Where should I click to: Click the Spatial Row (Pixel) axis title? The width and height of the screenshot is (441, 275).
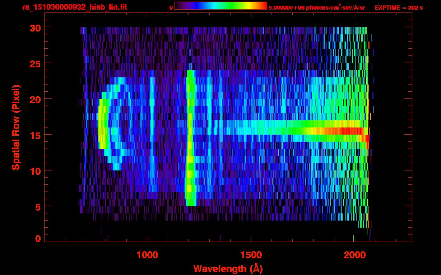click(16, 127)
